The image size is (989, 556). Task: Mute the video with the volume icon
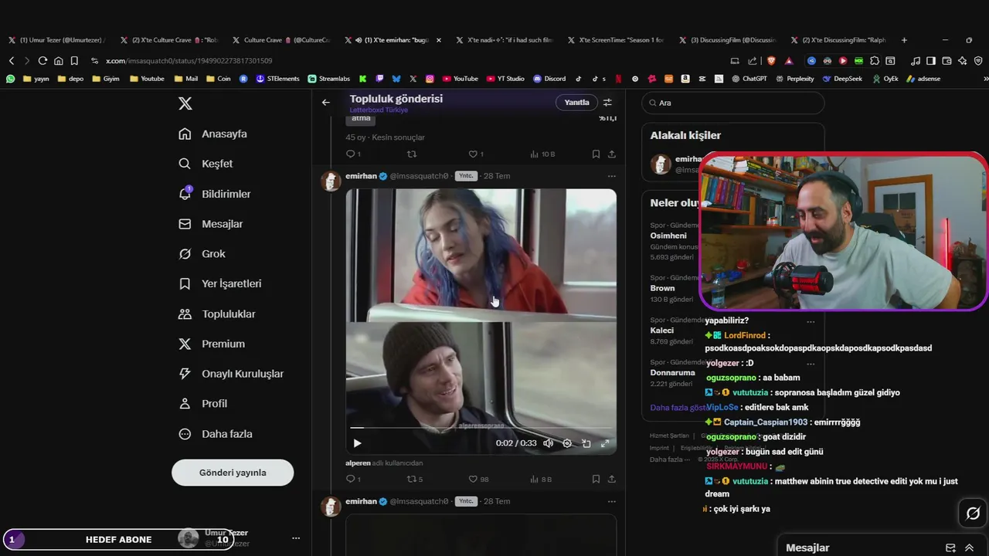tap(548, 443)
